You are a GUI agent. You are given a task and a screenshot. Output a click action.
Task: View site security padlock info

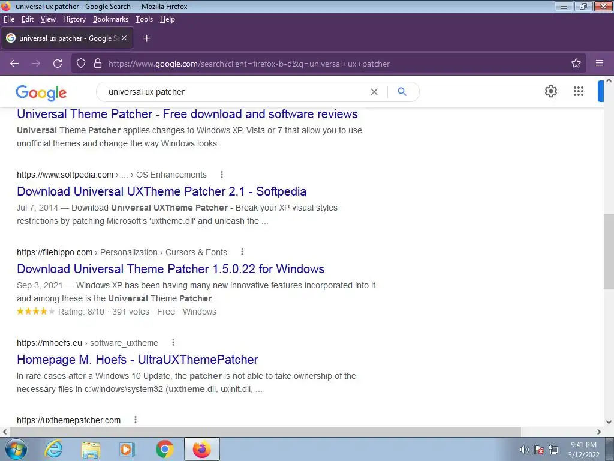pos(98,64)
